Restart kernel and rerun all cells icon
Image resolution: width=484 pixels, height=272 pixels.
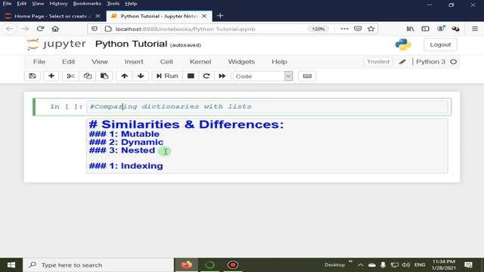click(x=222, y=76)
